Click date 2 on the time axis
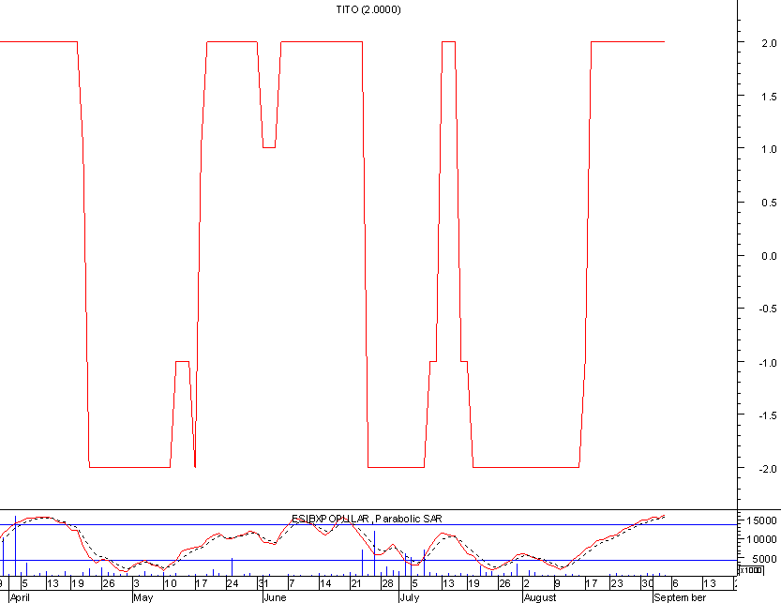The image size is (781, 603). [527, 583]
